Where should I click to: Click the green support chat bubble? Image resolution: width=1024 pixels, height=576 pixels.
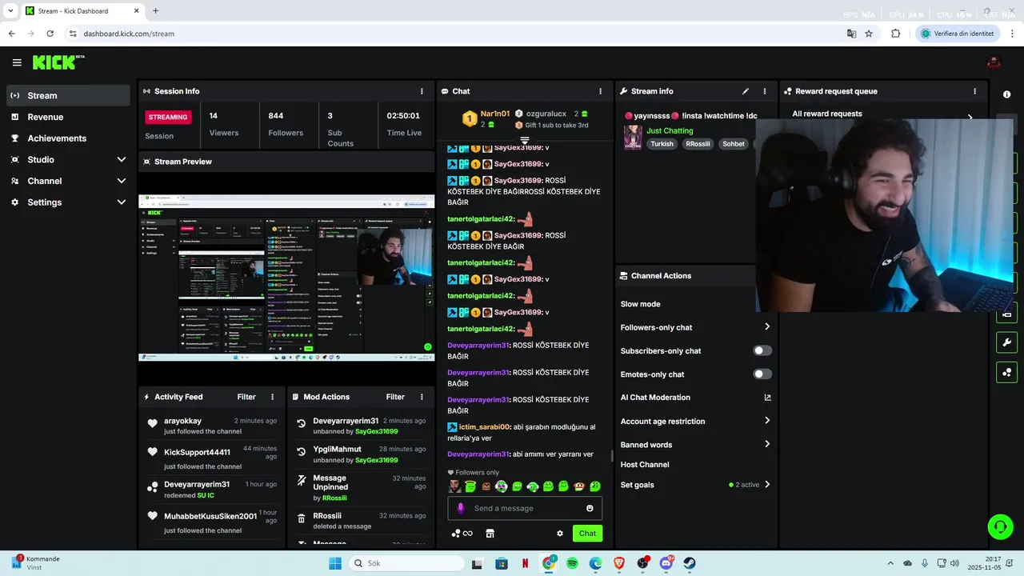1000,526
